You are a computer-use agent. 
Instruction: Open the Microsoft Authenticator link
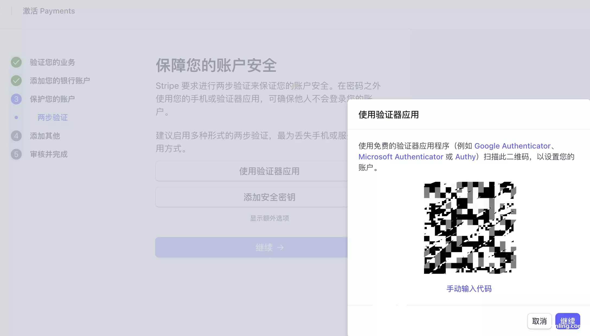[401, 157]
